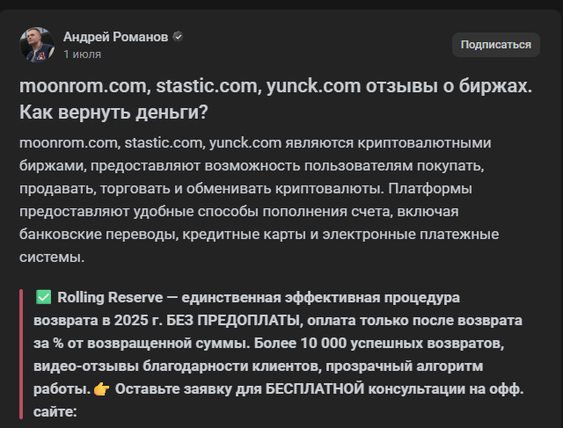Click the heading line Как вернуть деньги?
This screenshot has width=563, height=428.
pyautogui.click(x=113, y=112)
